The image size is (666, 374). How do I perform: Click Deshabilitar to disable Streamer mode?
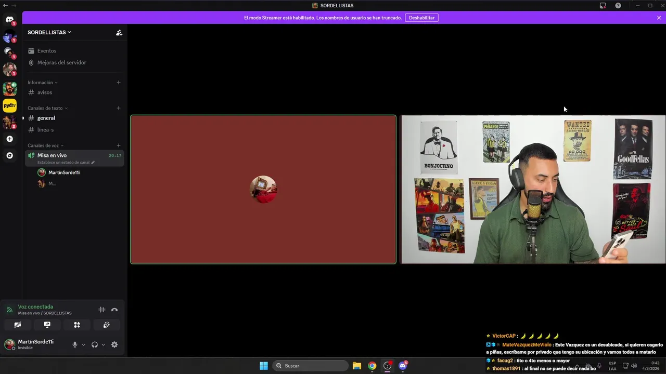point(421,18)
